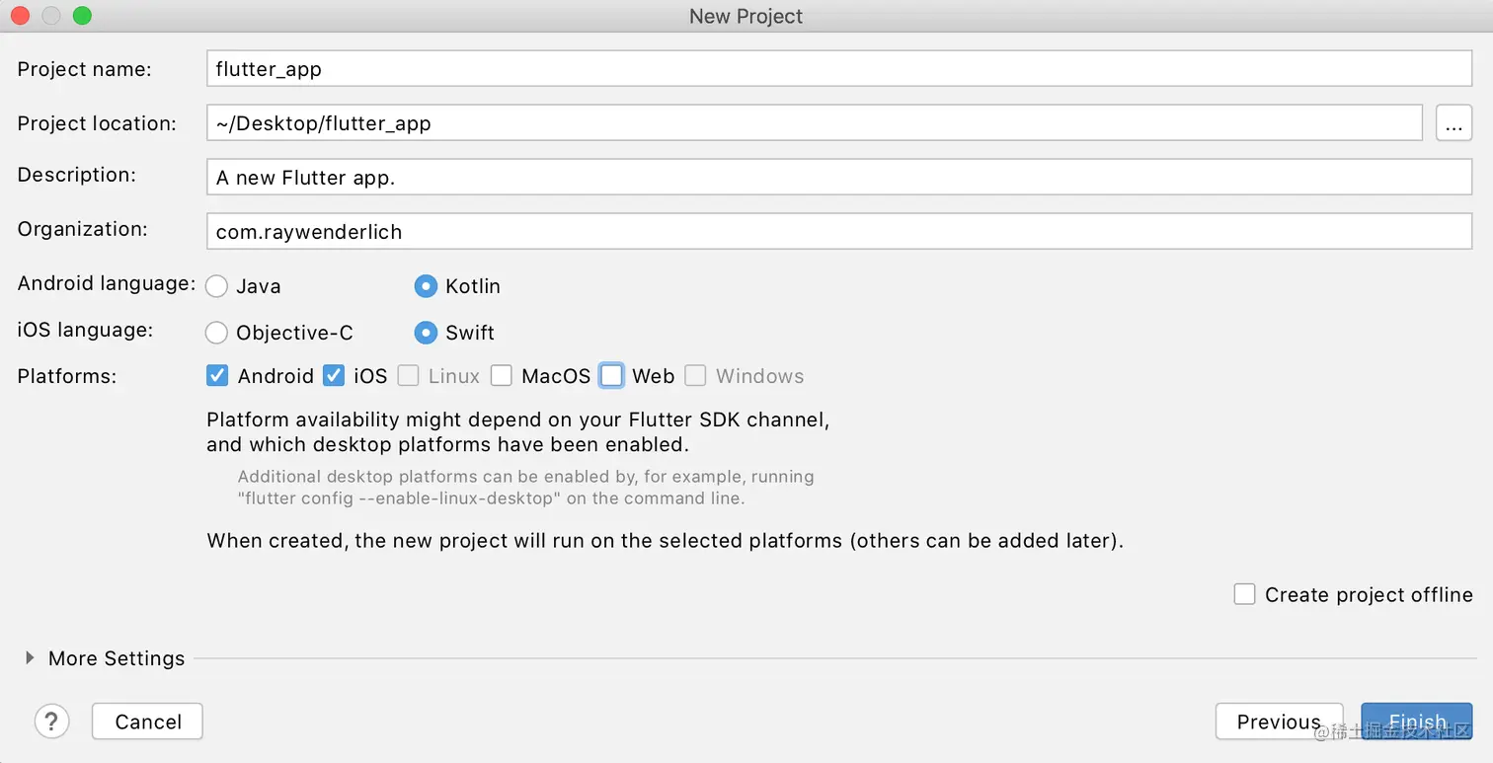
Task: Select Java as Android language
Action: pyautogui.click(x=216, y=286)
